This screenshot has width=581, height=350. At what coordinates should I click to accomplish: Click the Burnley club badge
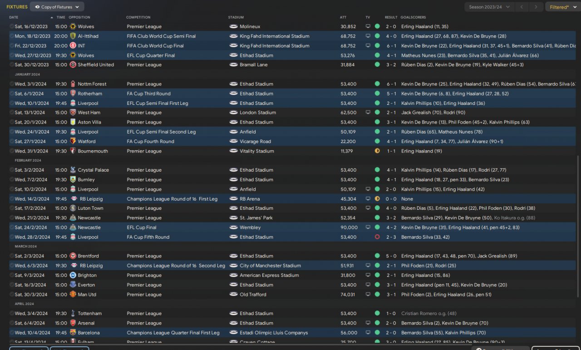click(73, 180)
